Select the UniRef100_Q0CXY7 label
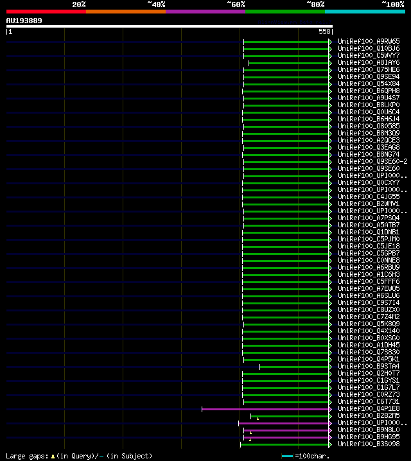The image size is (411, 461). [x=369, y=182]
